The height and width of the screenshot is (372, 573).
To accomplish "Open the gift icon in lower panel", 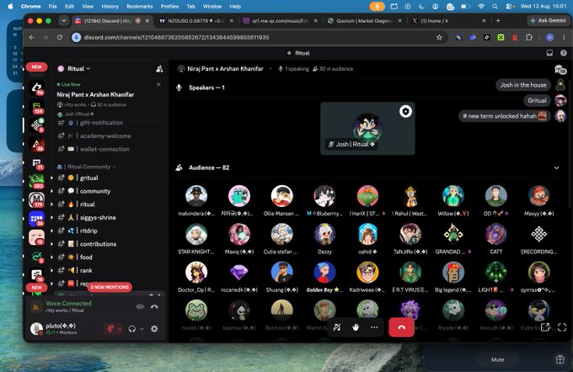I will coord(560,359).
